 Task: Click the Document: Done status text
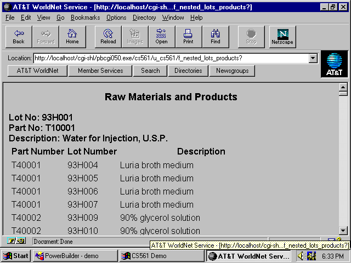click(53, 242)
